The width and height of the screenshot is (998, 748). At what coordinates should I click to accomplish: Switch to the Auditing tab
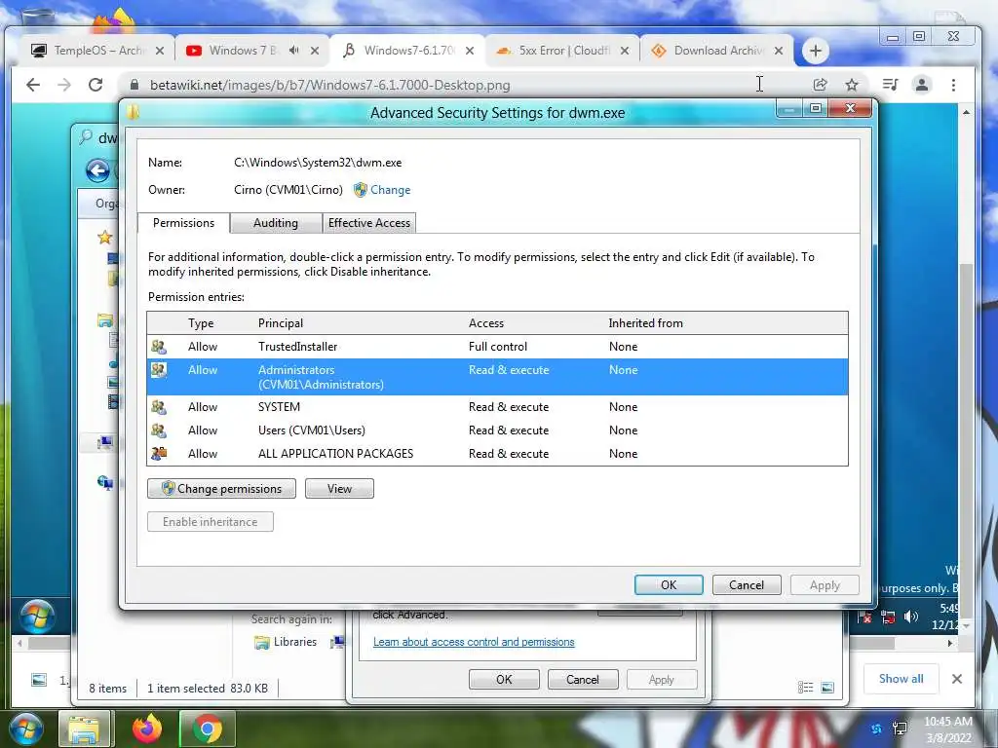275,223
